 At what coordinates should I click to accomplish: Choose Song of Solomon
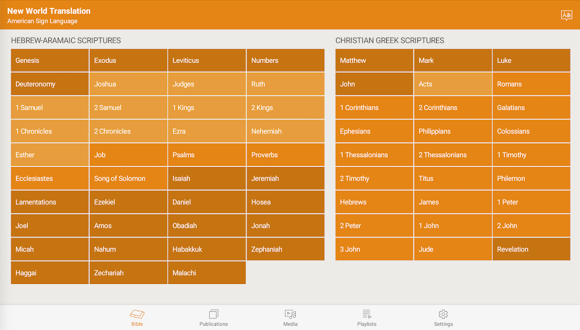point(129,178)
